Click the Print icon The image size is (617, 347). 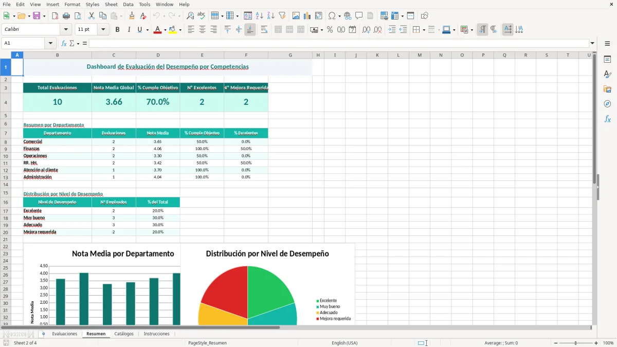coord(66,16)
